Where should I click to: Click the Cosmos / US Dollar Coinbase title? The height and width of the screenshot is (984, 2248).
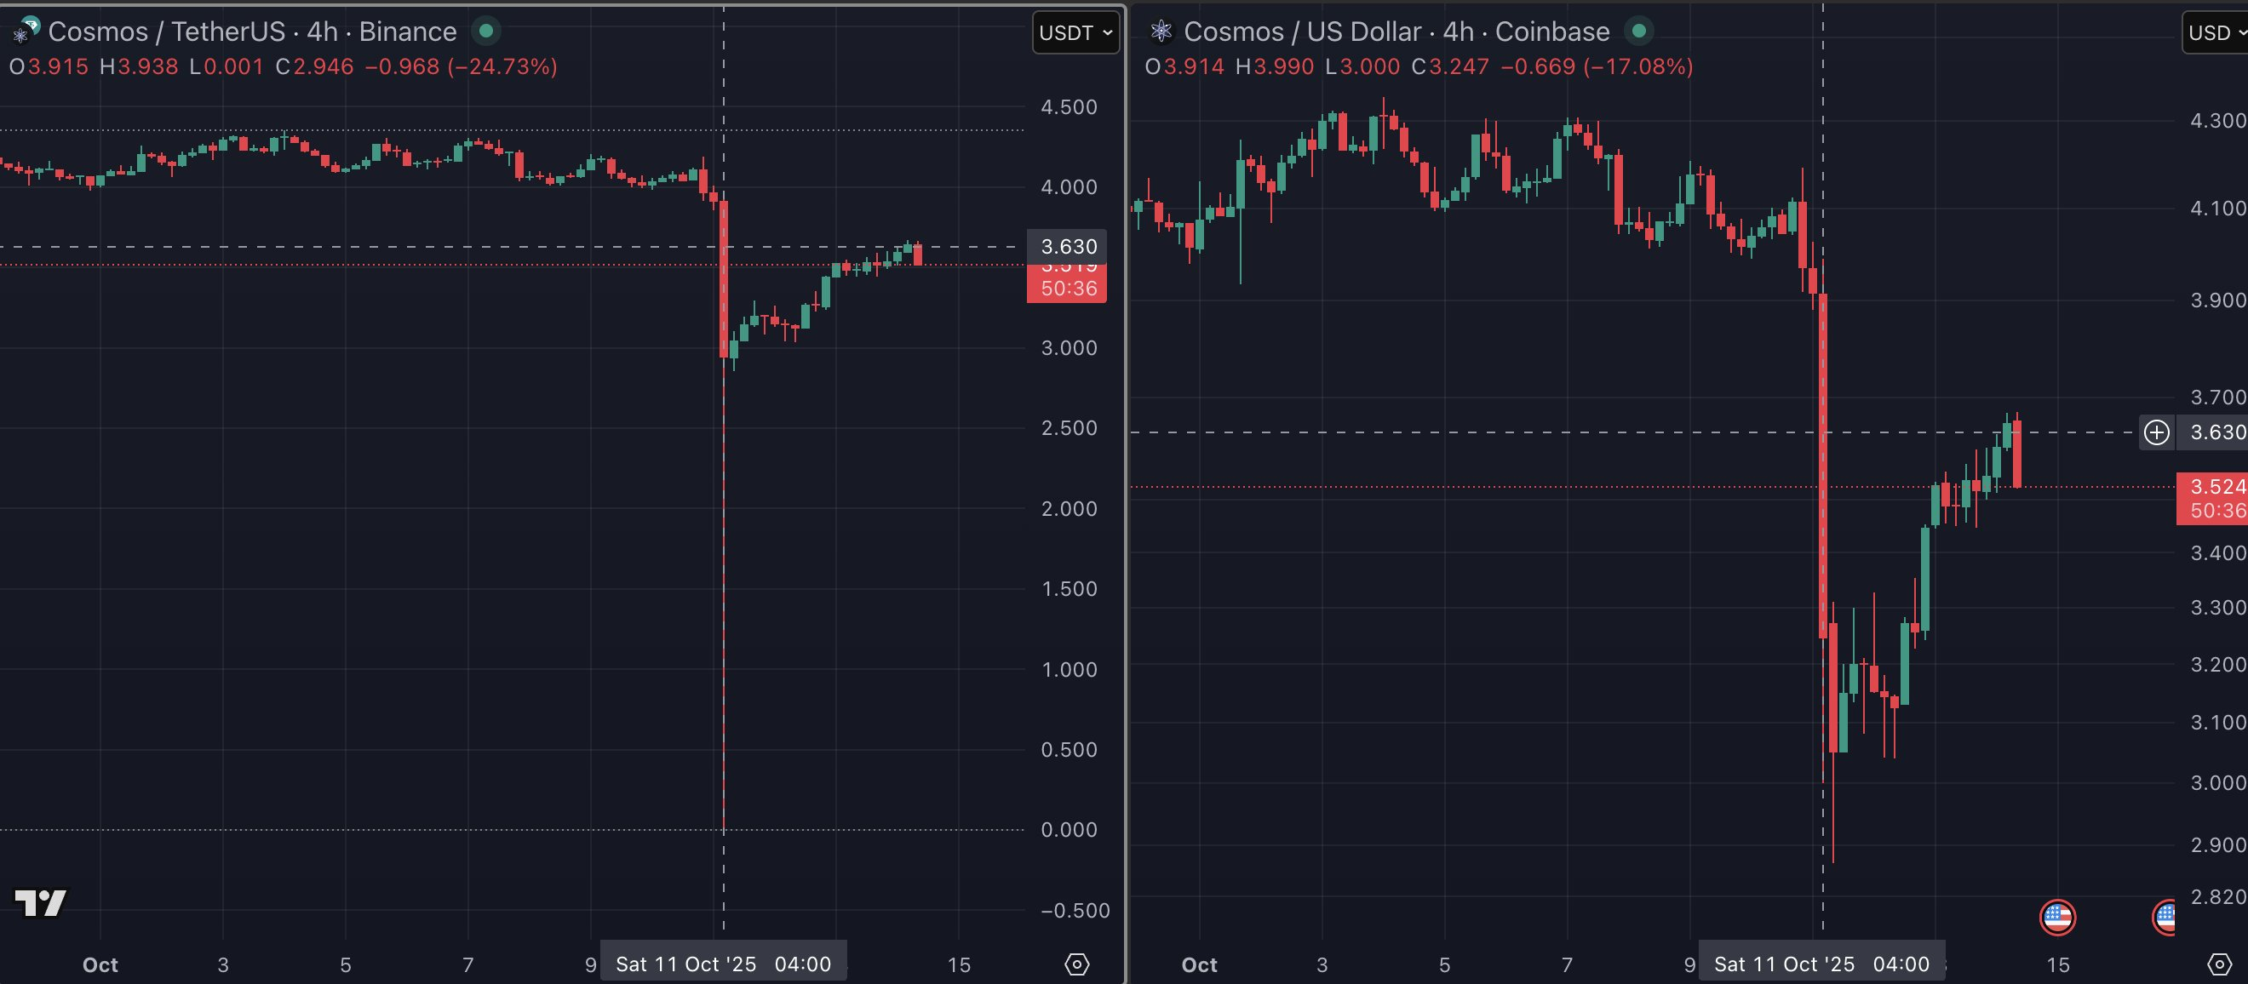coord(1396,31)
